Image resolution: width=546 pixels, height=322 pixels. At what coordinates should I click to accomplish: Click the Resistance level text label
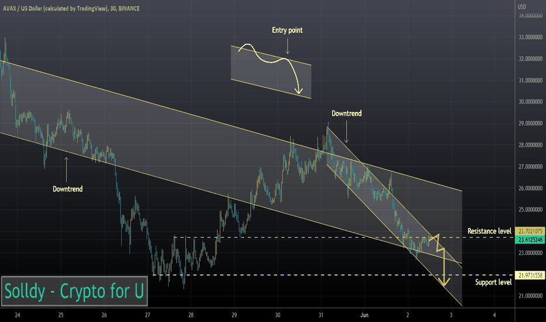click(489, 231)
